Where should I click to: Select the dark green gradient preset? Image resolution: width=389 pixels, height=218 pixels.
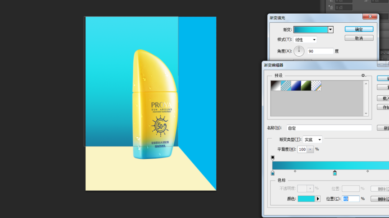[x=305, y=86]
